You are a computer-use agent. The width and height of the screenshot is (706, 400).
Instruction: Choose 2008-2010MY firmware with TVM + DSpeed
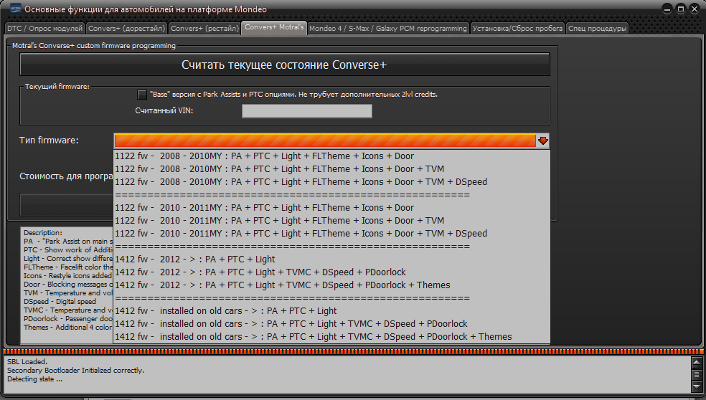click(x=331, y=182)
